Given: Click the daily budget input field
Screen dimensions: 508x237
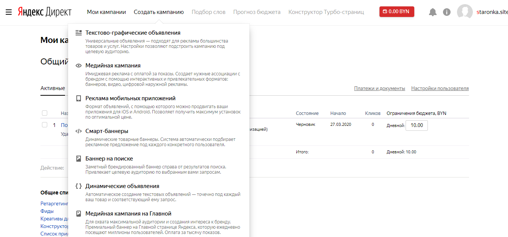Looking at the screenshot, I should [x=417, y=125].
